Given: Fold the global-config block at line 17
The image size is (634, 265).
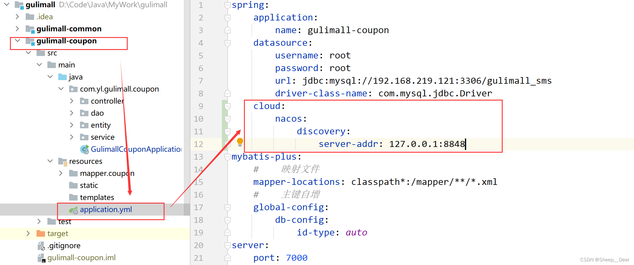Looking at the screenshot, I should (228, 207).
